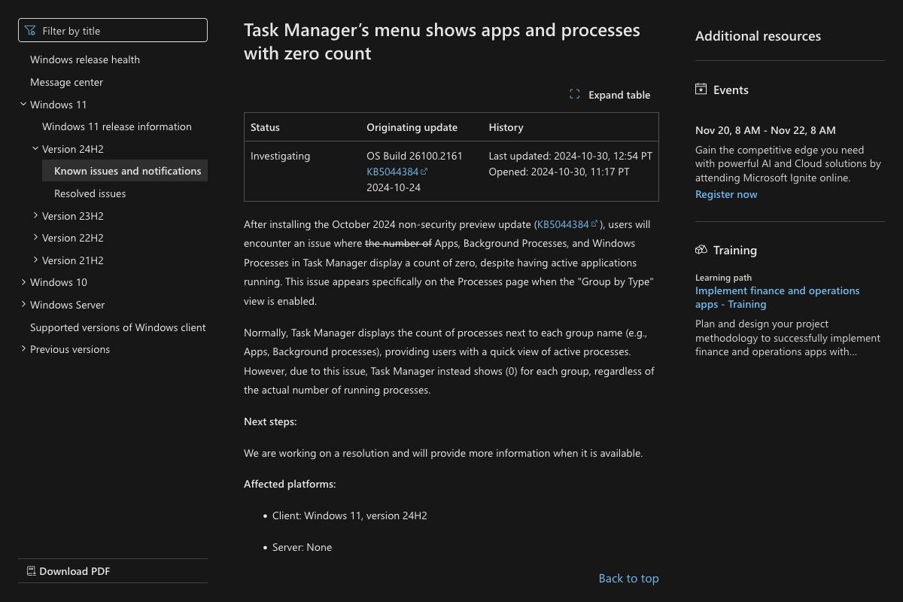Expand the Previous versions chevron
The width and height of the screenshot is (903, 602).
[x=23, y=349]
